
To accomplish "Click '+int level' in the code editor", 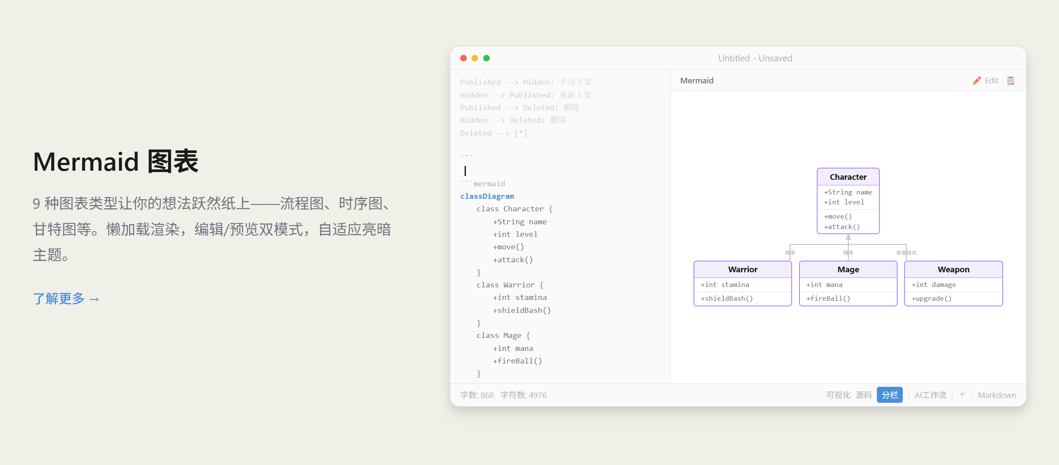I will click(515, 234).
